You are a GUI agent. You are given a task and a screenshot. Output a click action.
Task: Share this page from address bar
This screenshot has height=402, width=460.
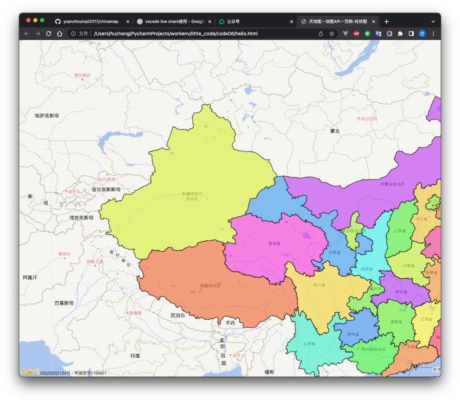pos(321,34)
